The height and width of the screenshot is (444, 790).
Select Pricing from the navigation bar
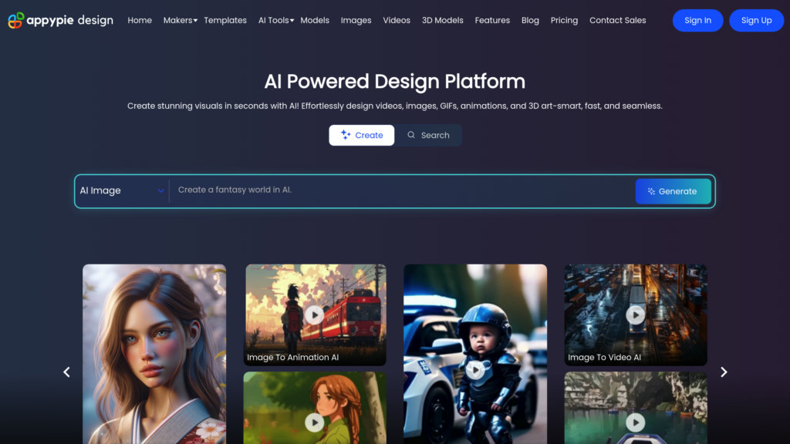point(564,20)
